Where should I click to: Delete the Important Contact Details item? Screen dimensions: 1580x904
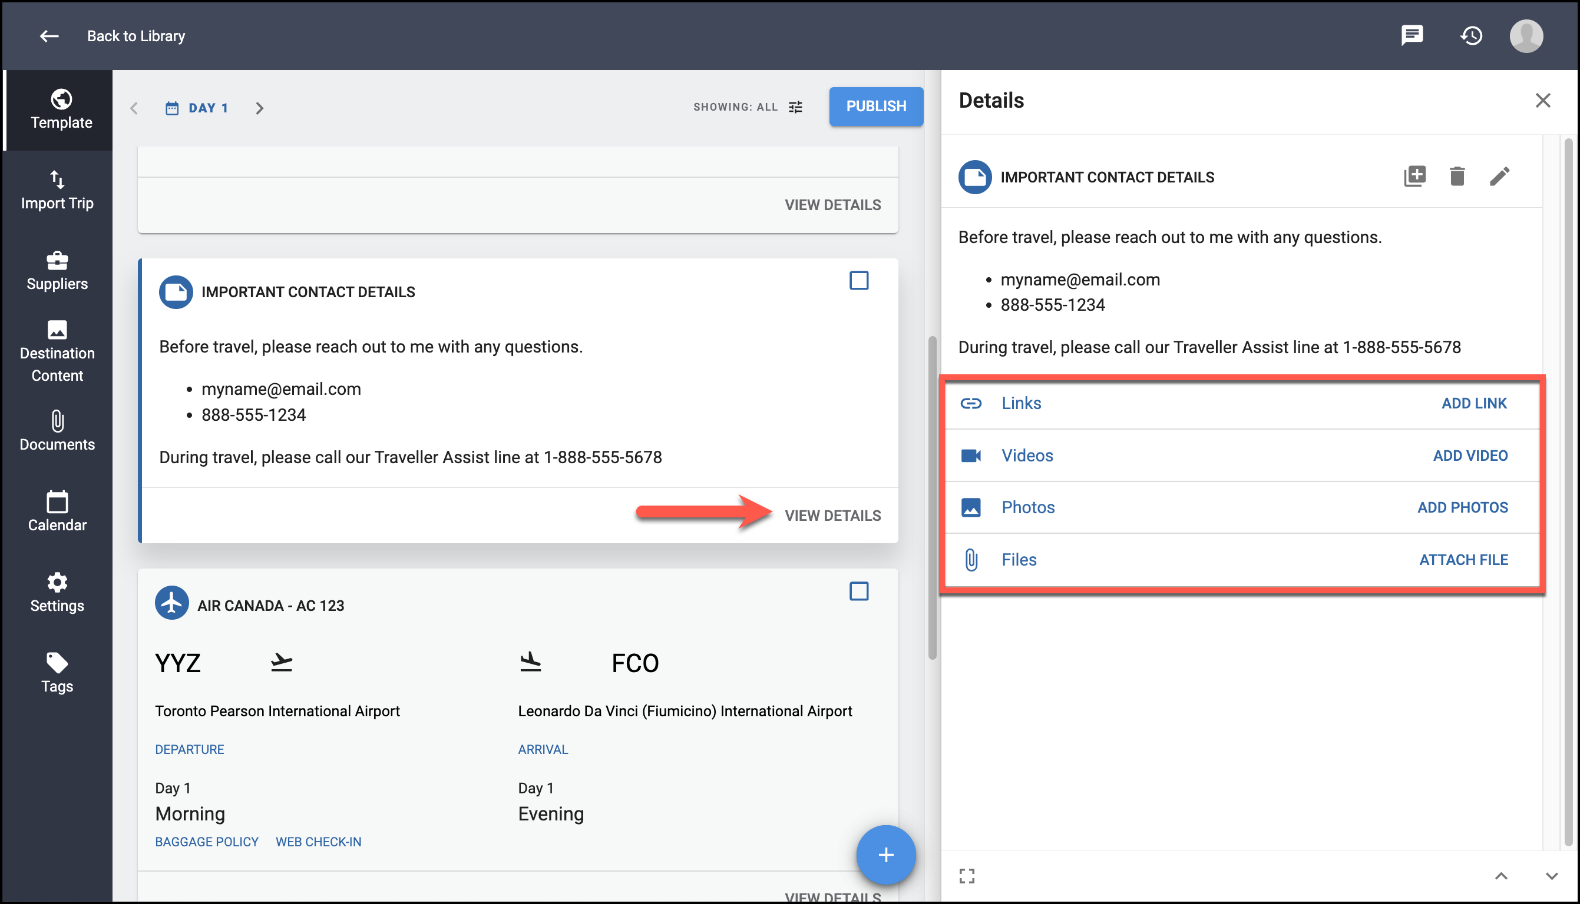tap(1456, 177)
